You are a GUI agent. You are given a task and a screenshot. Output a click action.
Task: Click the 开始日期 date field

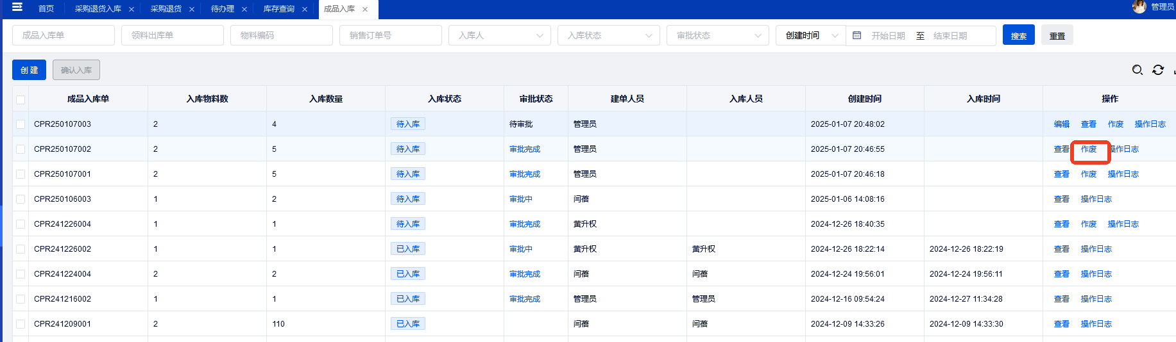coord(888,36)
